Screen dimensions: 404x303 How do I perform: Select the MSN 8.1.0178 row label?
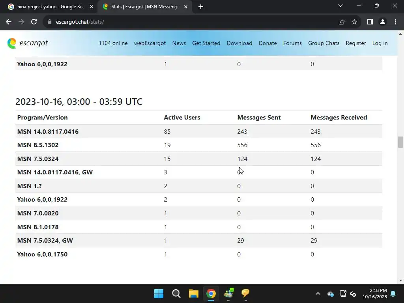[x=38, y=227]
